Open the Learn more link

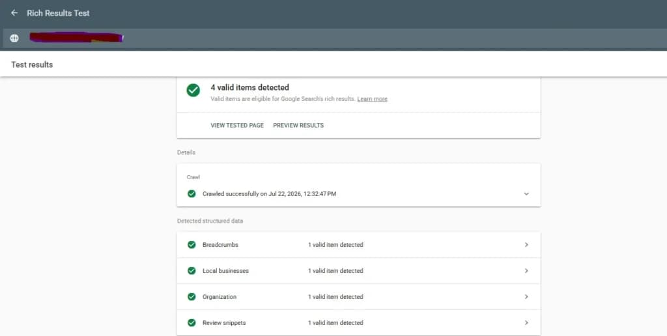click(x=372, y=99)
